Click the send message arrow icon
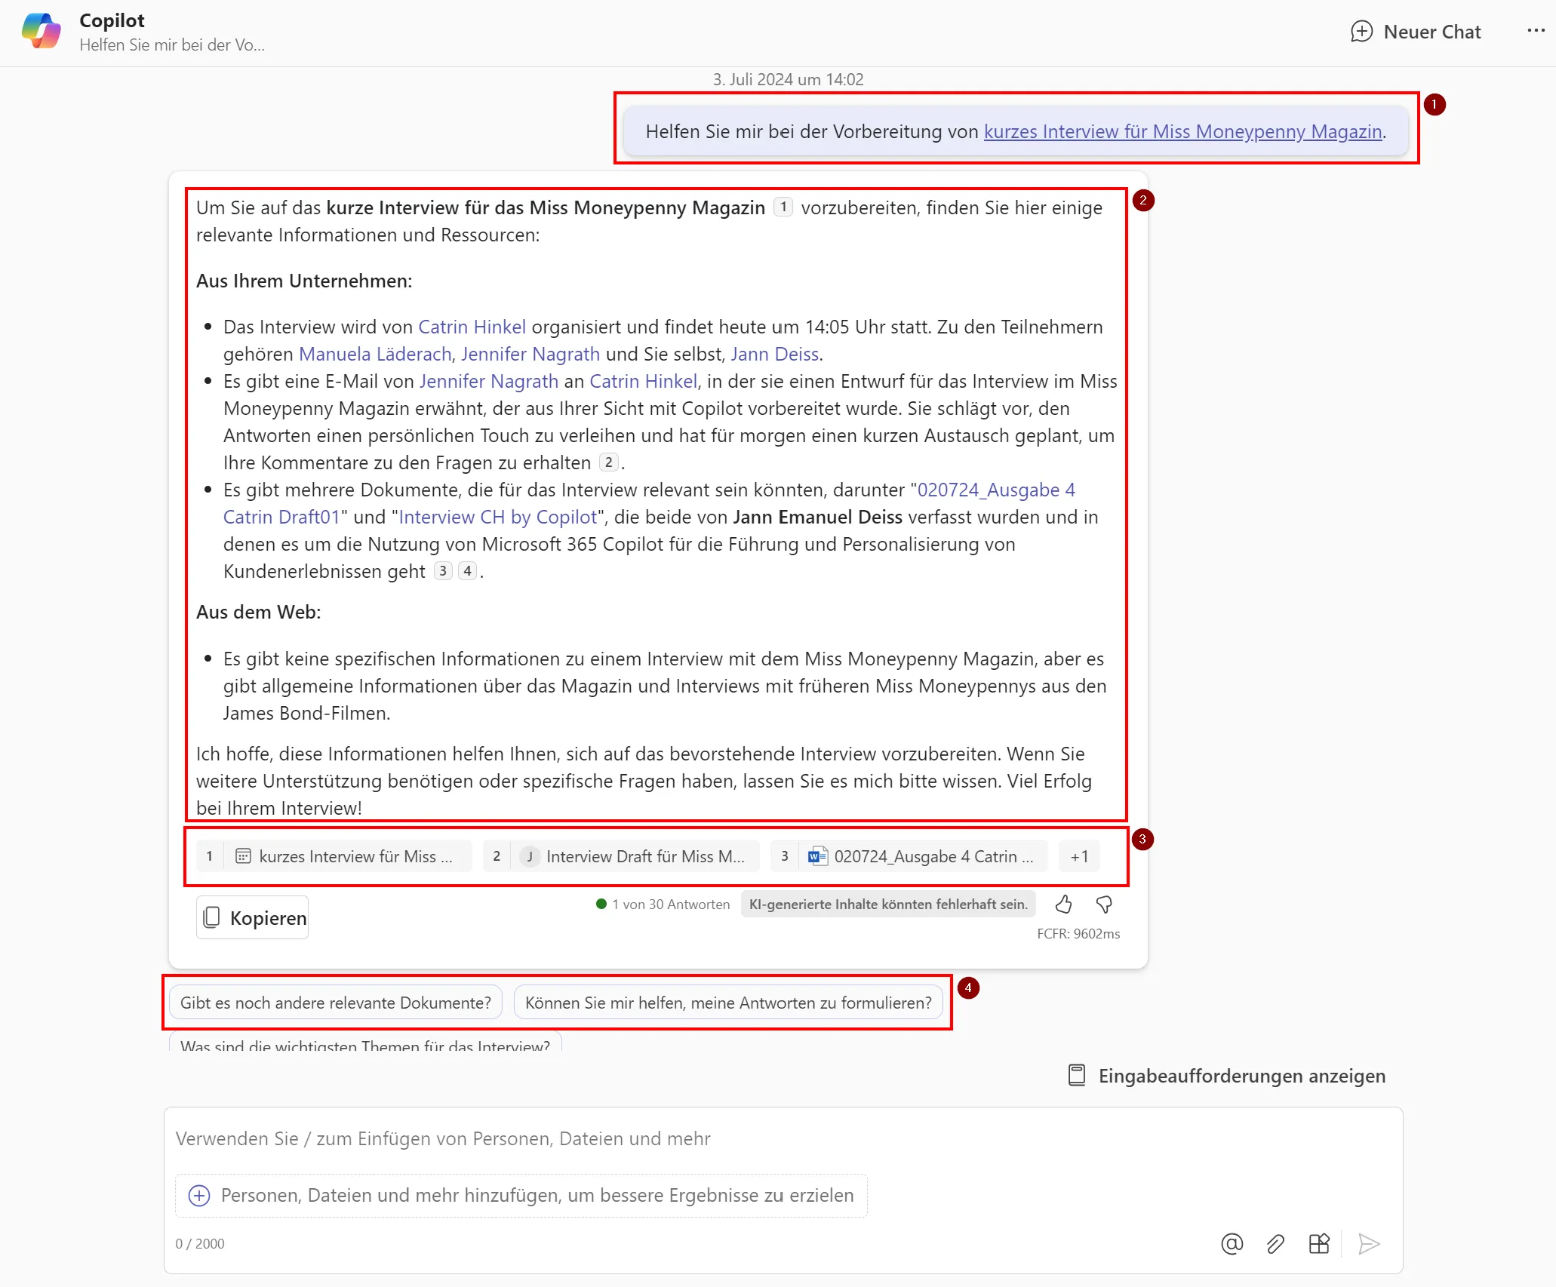 click(1369, 1243)
